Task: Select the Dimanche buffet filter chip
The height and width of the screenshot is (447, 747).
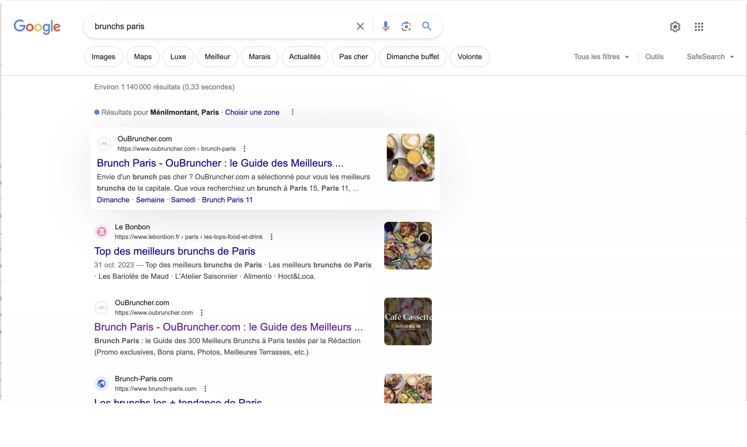Action: pyautogui.click(x=413, y=57)
